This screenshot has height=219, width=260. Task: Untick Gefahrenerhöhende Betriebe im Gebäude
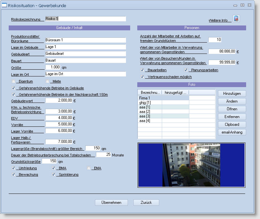14,88
